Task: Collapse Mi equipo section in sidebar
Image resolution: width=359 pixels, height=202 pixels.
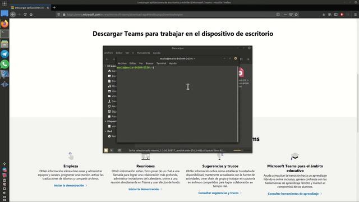Action: (x=105, y=66)
